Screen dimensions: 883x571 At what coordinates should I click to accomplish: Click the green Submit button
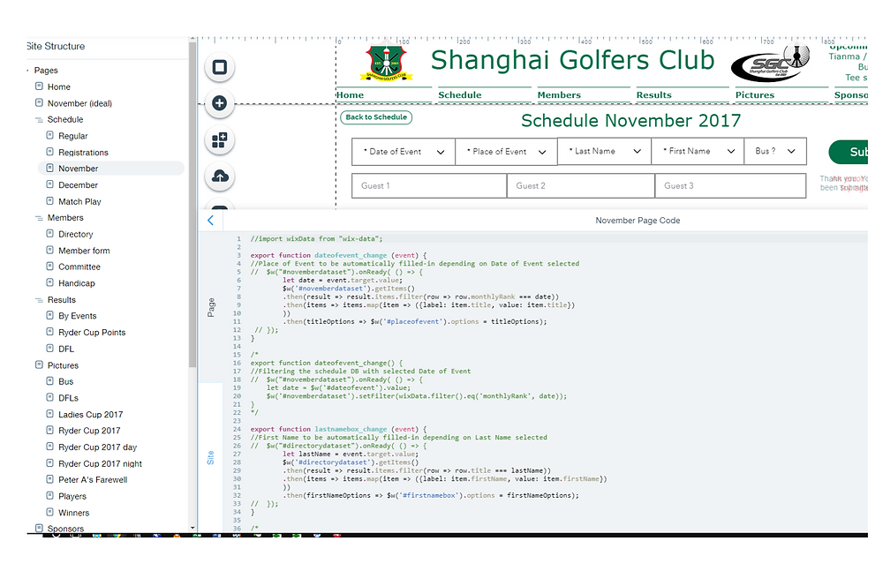click(848, 152)
